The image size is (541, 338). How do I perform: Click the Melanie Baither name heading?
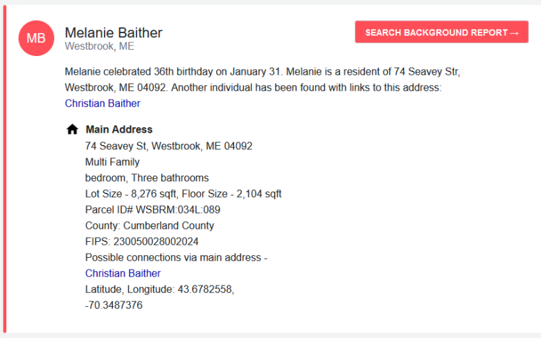(x=114, y=32)
